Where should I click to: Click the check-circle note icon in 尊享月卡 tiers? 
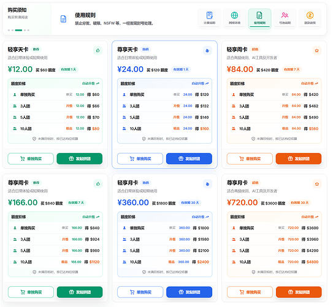pos(253,272)
